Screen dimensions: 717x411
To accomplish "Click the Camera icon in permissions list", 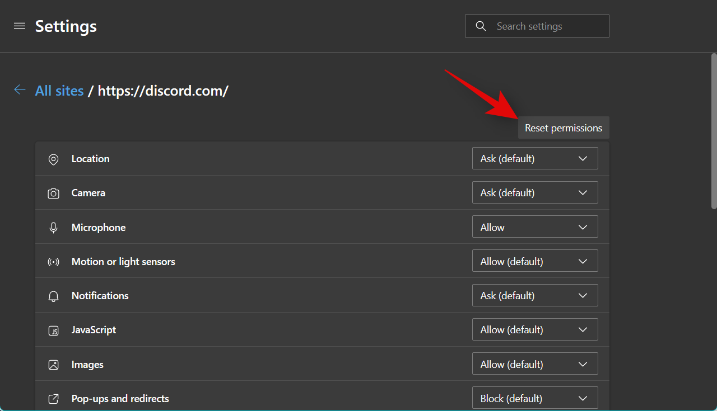I will coord(53,193).
